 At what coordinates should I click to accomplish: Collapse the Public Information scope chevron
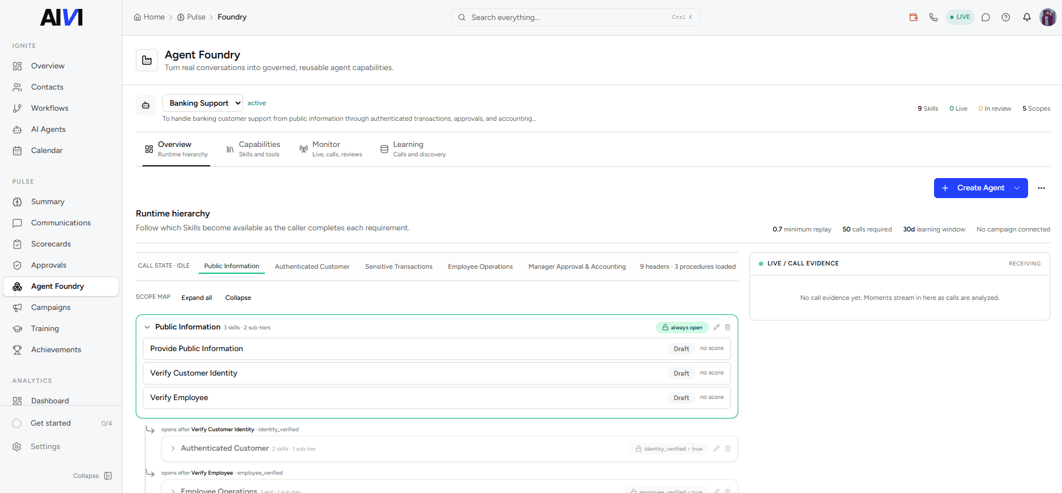point(147,327)
